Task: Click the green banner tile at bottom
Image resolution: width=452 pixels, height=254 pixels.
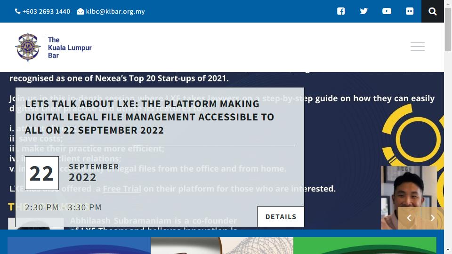Action: [364, 246]
